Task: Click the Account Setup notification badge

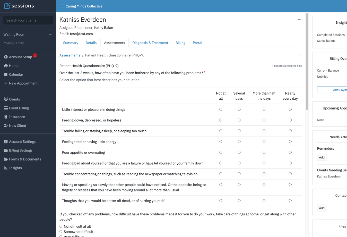Action: [x=35, y=55]
